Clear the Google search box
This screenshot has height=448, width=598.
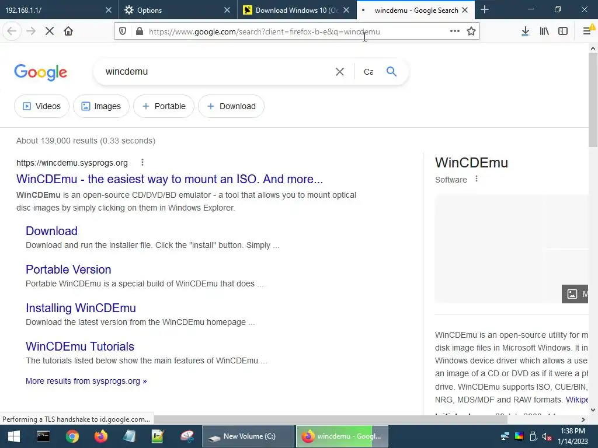pos(339,72)
